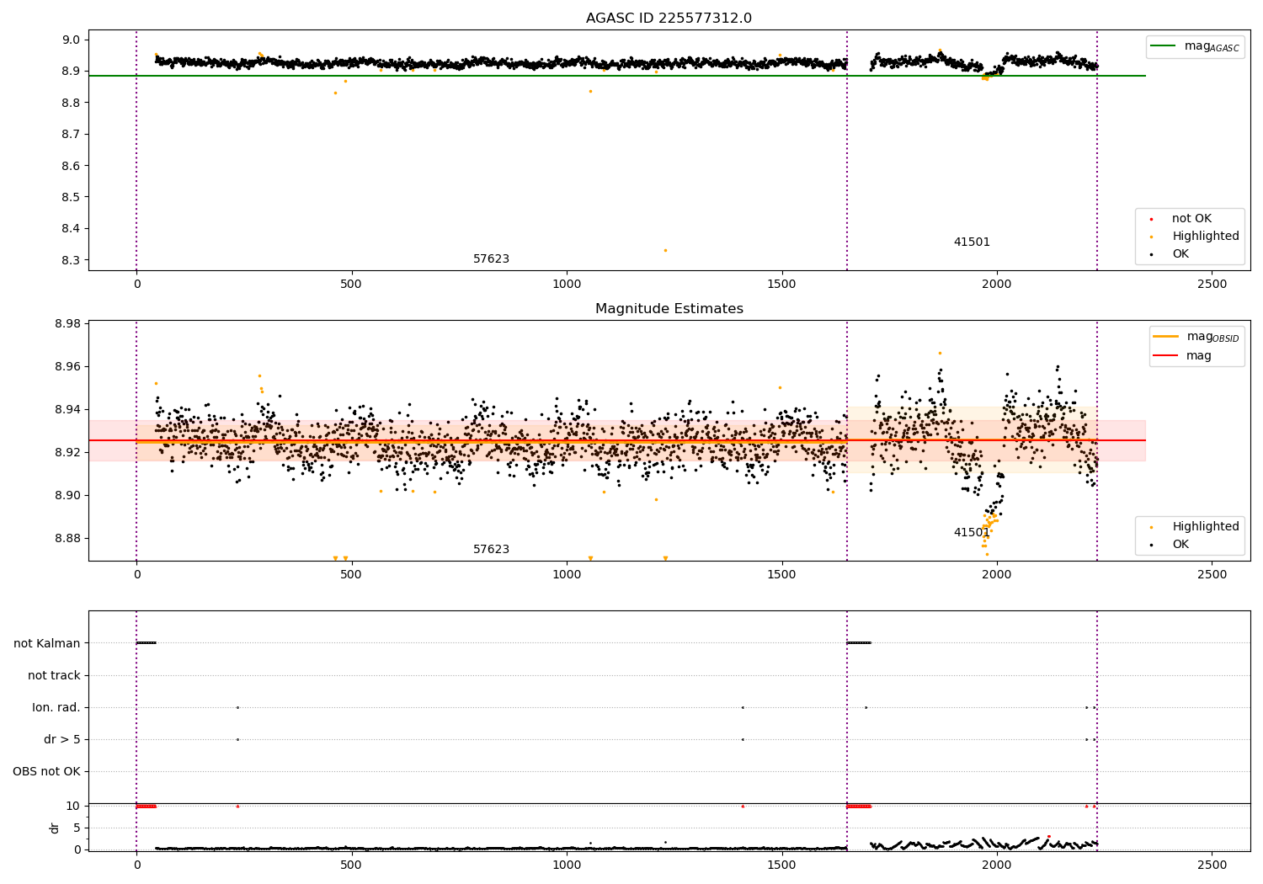Click the "dr" y-axis label in the bottom plot
The height and width of the screenshot is (884, 1263).
(55, 828)
